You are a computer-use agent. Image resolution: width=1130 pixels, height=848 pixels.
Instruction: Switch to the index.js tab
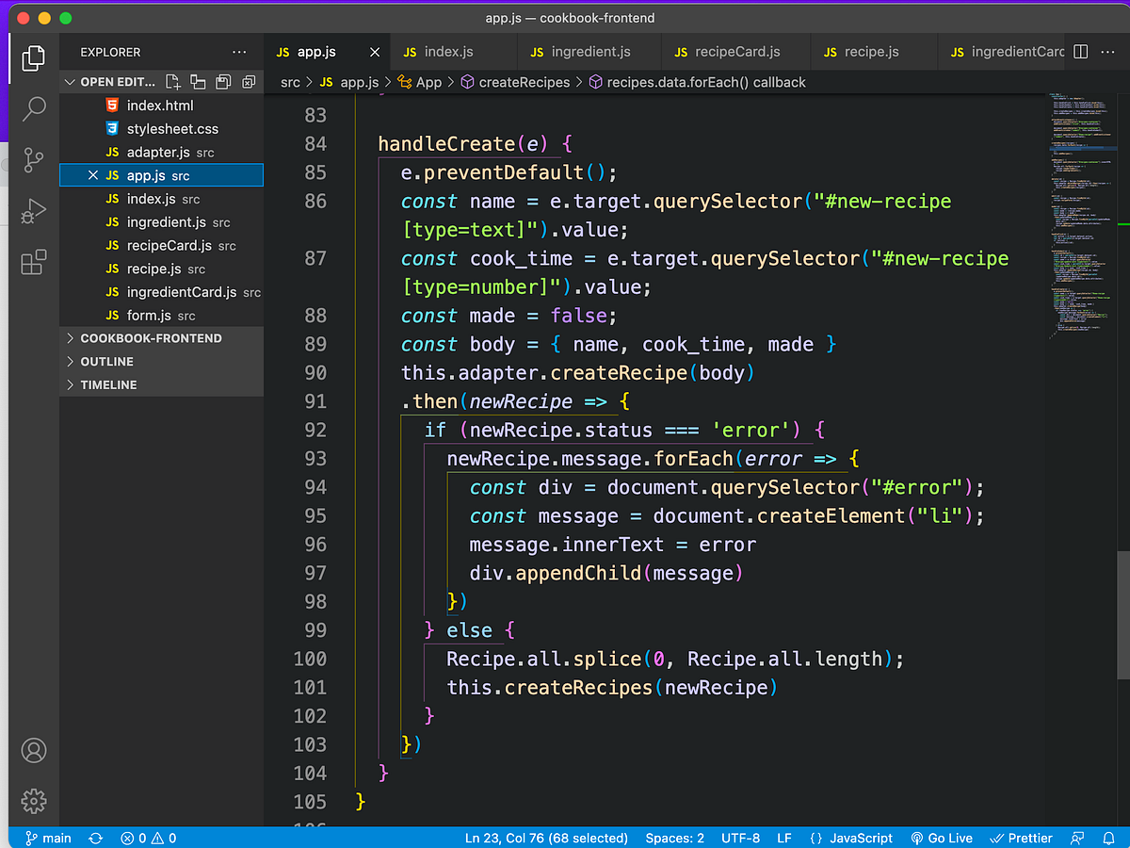click(x=454, y=52)
